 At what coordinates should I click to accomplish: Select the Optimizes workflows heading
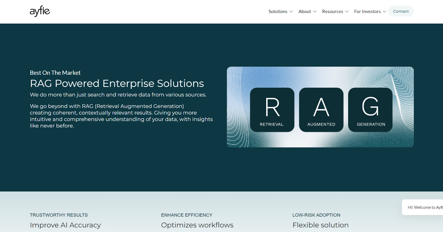click(x=197, y=225)
